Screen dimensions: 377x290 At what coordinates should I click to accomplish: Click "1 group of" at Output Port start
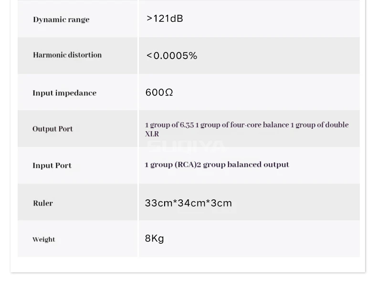(162, 125)
